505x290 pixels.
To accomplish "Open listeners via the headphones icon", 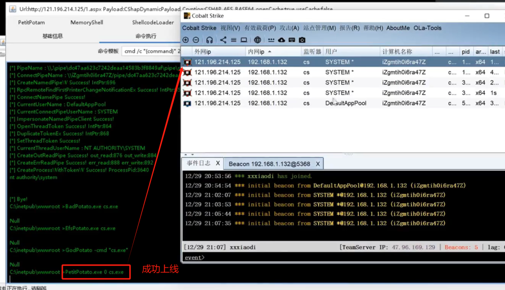I will [209, 40].
